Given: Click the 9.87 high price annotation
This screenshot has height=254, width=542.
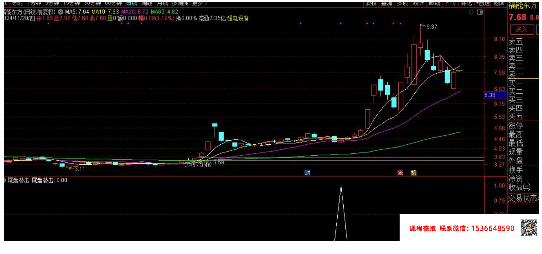Looking at the screenshot, I should pyautogui.click(x=431, y=27).
